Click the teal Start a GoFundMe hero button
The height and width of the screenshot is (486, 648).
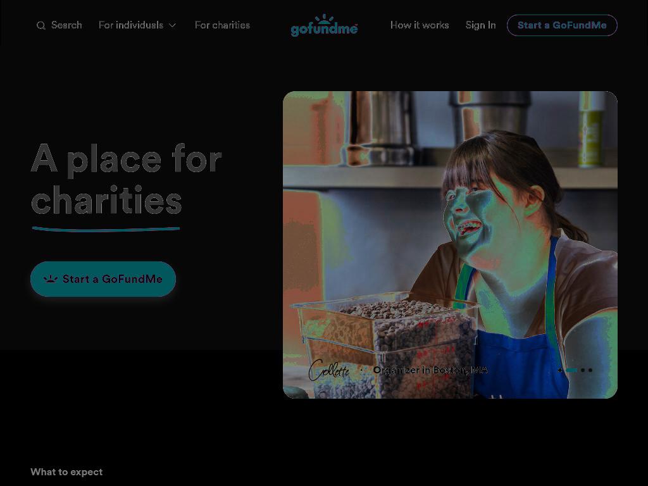pyautogui.click(x=103, y=279)
